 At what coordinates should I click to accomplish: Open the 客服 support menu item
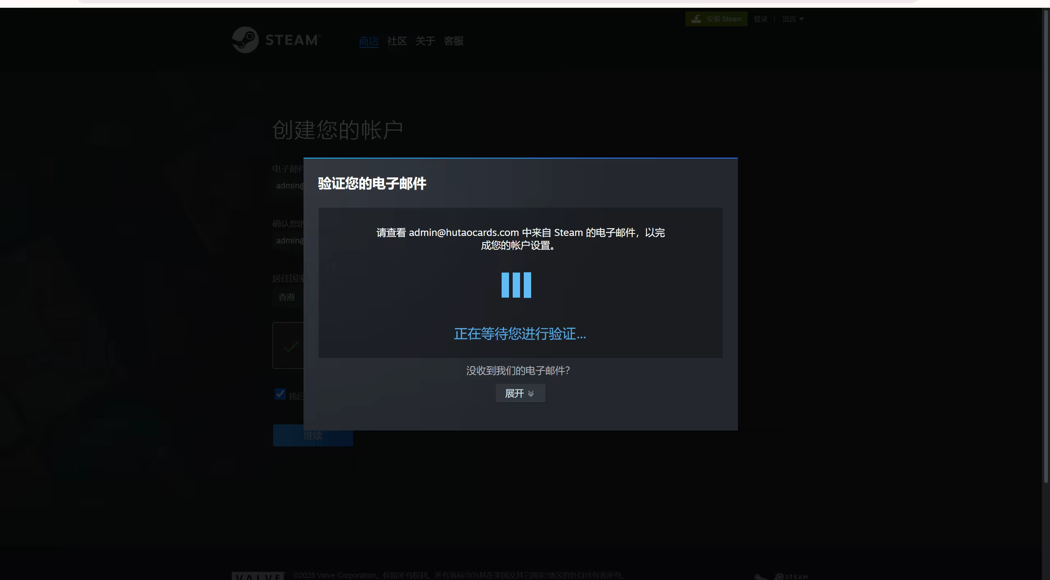point(453,41)
